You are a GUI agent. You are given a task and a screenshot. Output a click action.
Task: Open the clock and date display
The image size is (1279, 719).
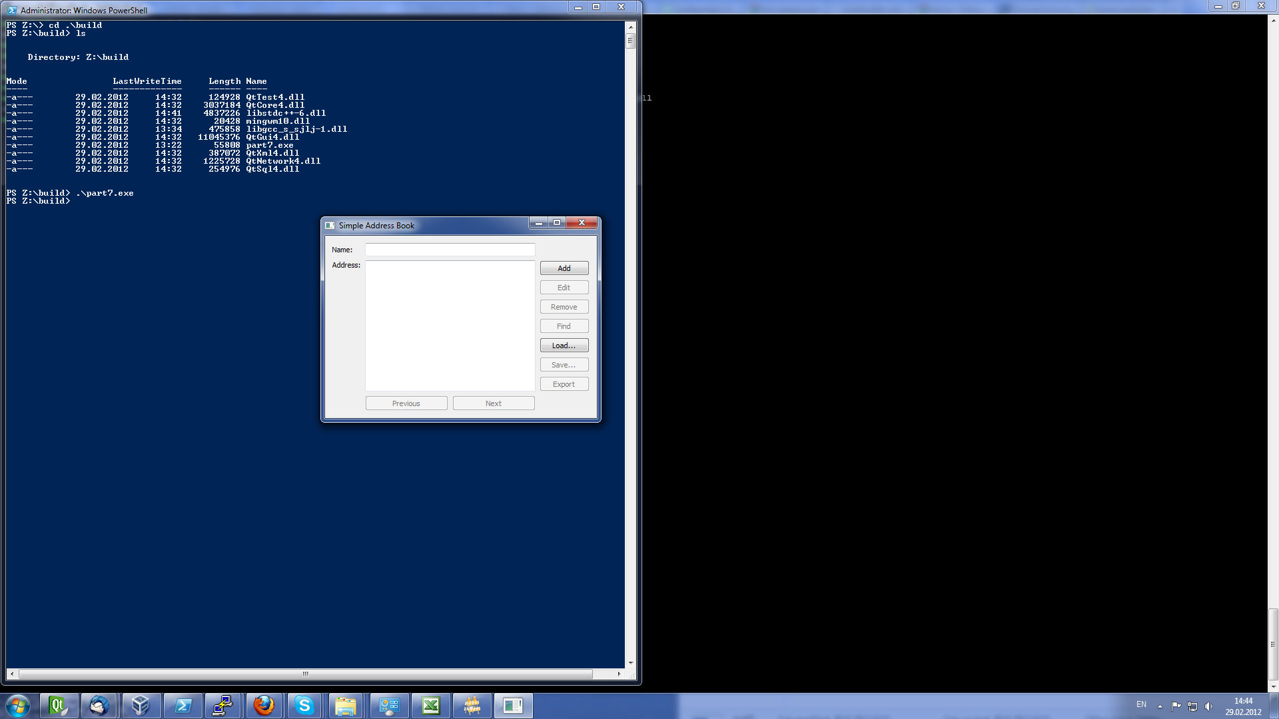click(1243, 706)
